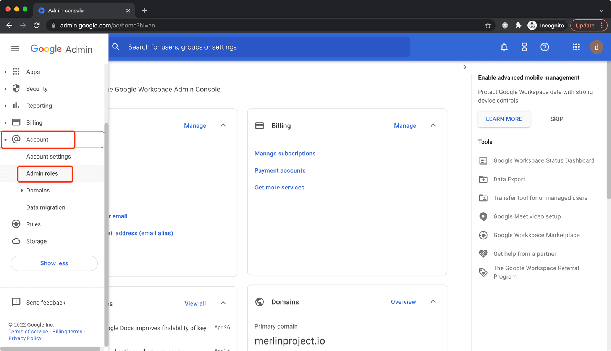Viewport: 611px width, 351px height.
Task: Click the Reporting bar chart icon
Action: [x=16, y=106]
